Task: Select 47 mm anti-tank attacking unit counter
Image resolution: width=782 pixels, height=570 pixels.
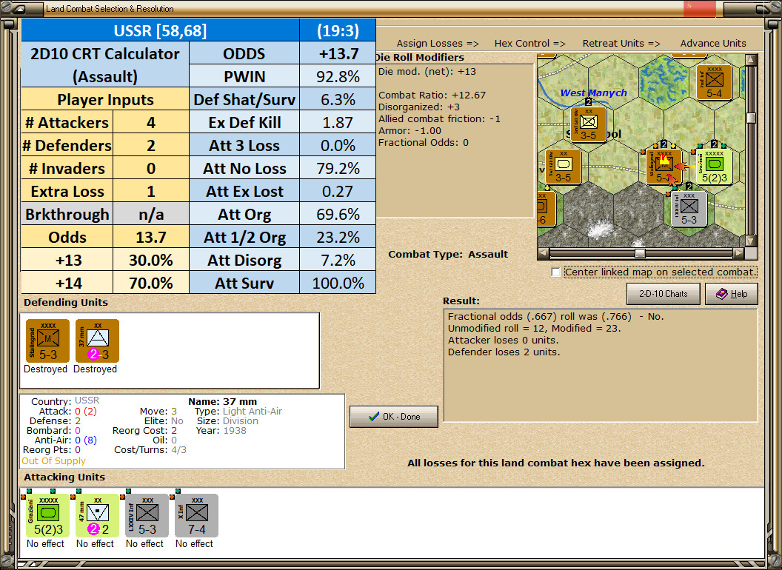Action: click(x=97, y=516)
